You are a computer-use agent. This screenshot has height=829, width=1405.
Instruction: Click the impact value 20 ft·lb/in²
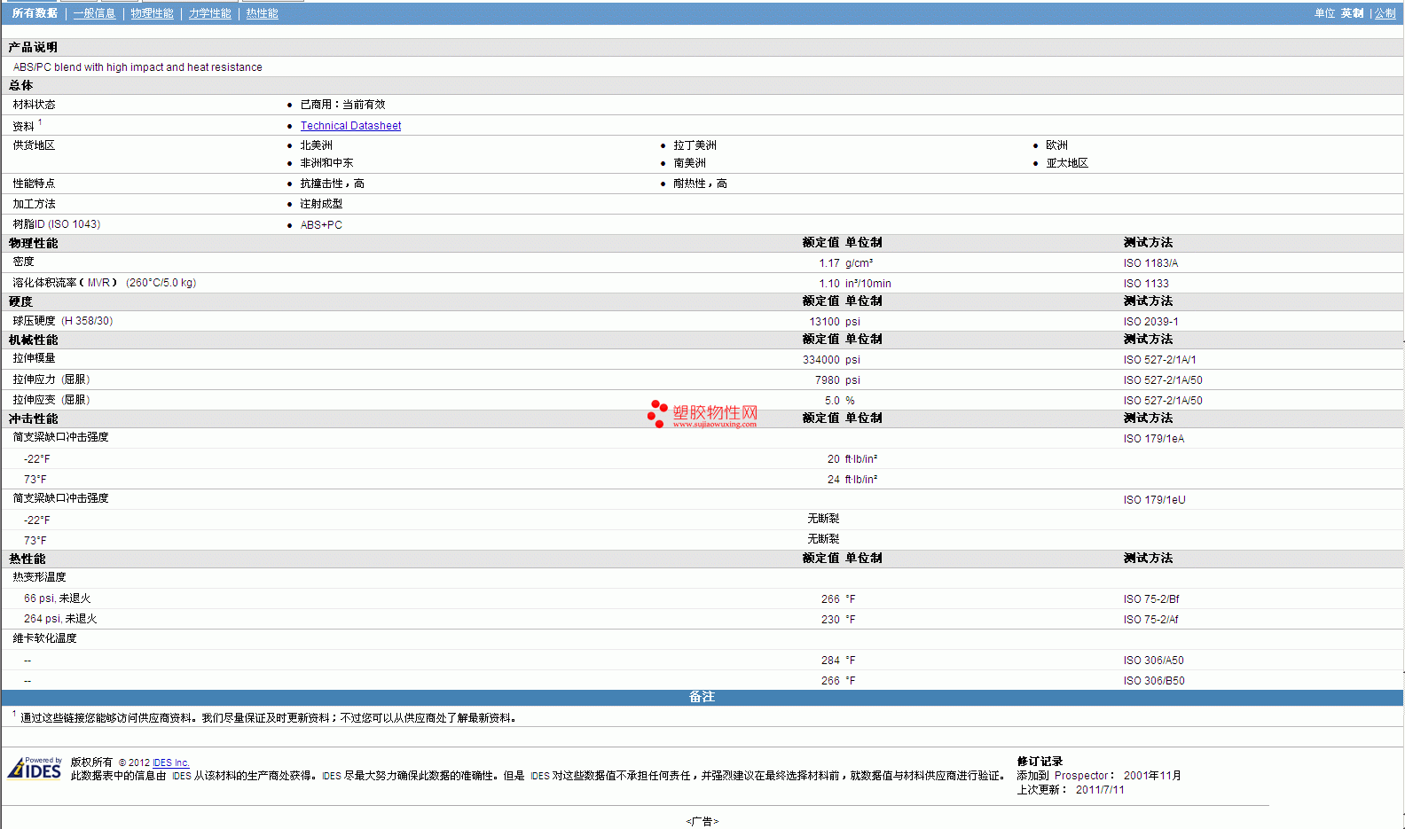point(852,459)
